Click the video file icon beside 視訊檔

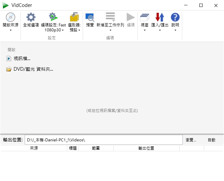pos(9,58)
